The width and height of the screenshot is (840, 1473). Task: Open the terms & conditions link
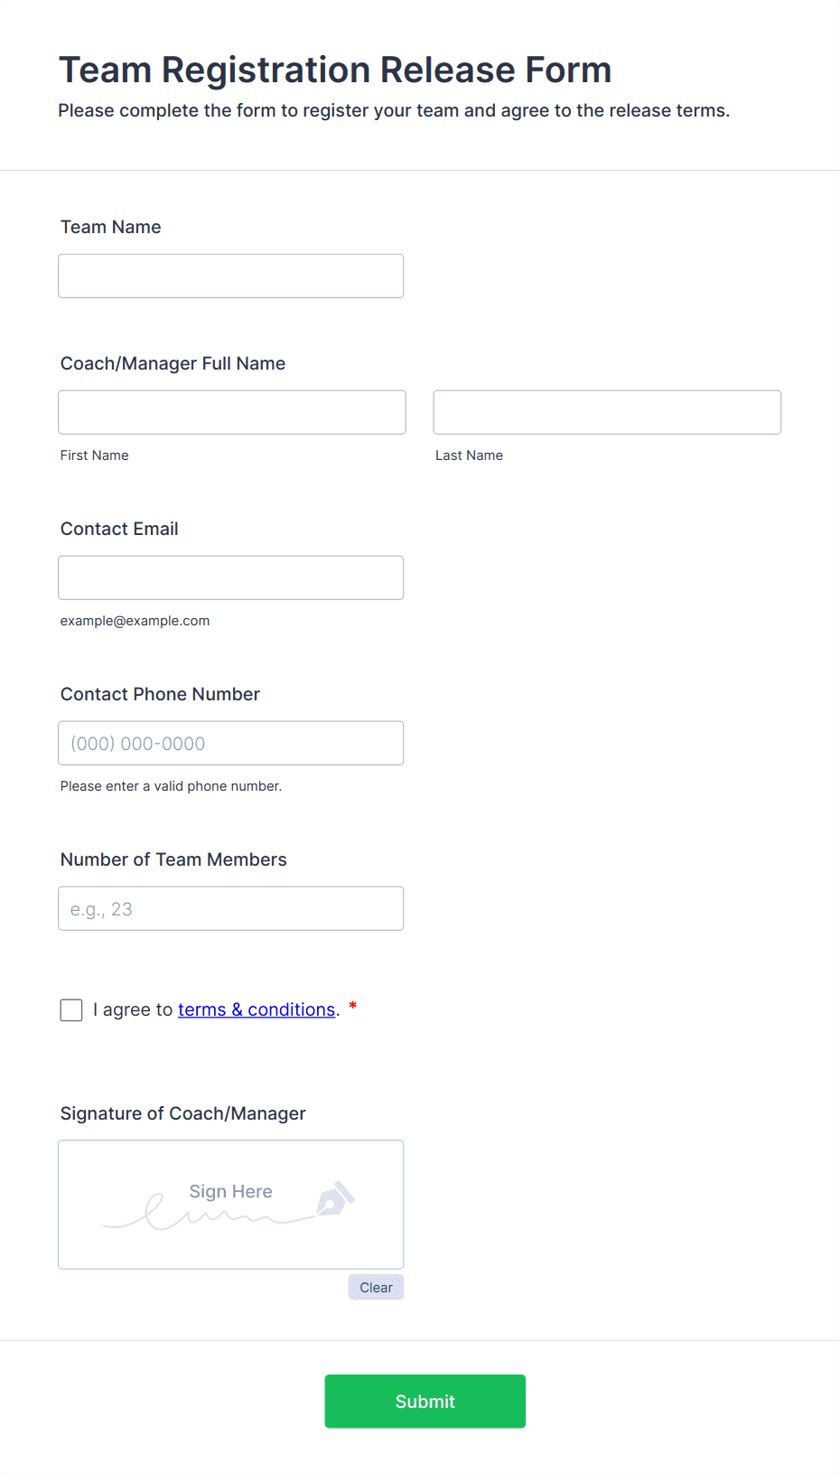[257, 1009]
